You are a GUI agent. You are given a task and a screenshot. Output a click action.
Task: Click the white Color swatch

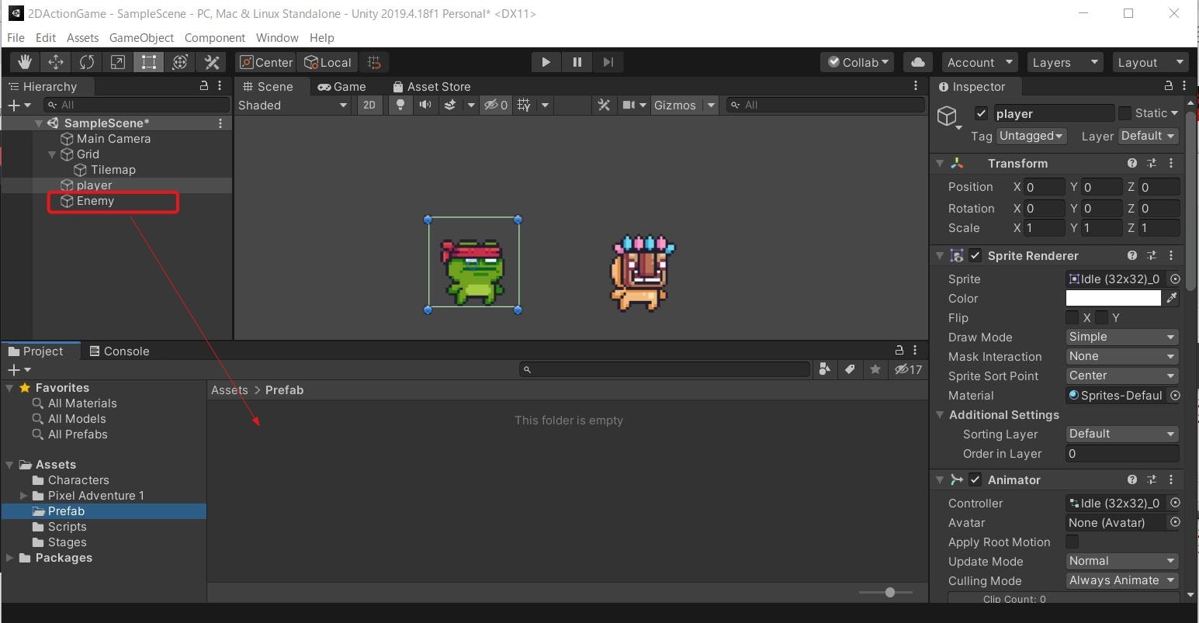[x=1113, y=298]
